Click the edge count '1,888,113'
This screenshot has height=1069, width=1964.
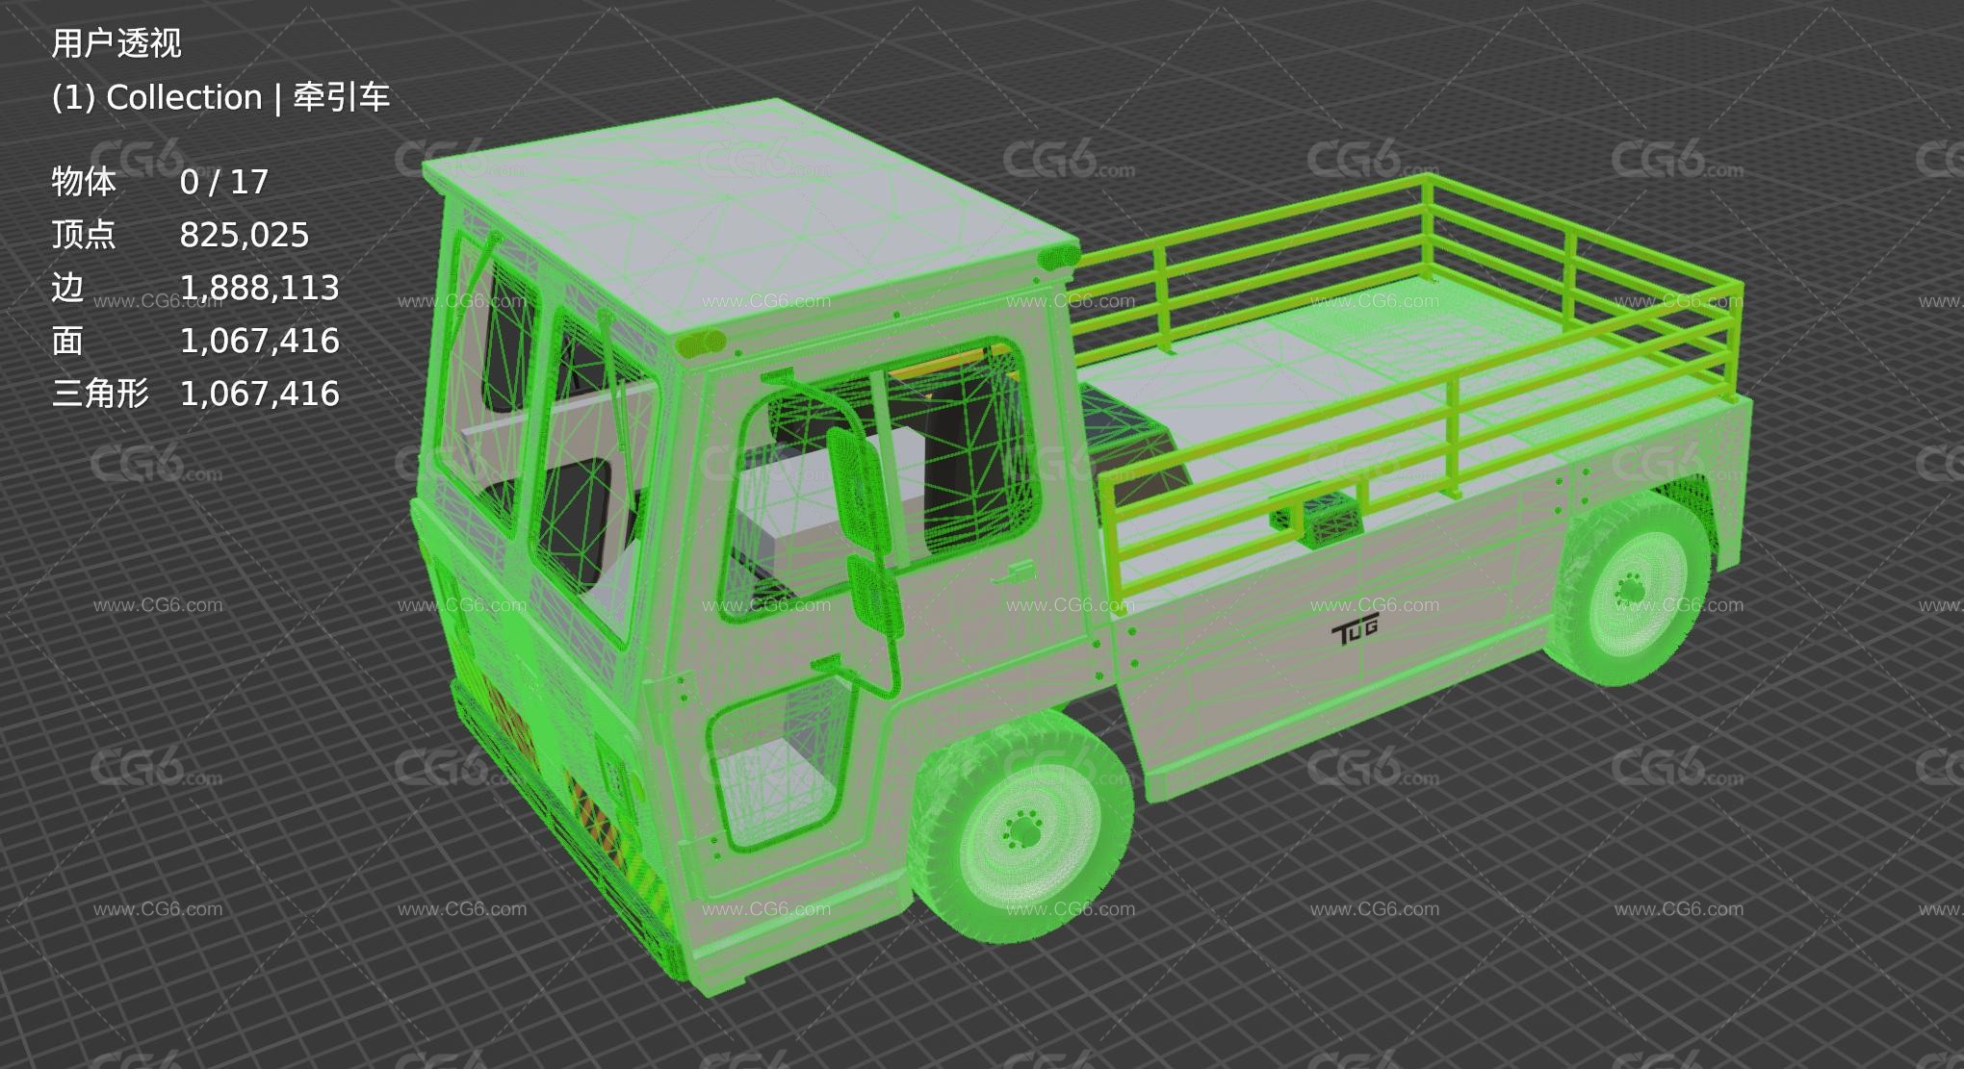point(260,288)
